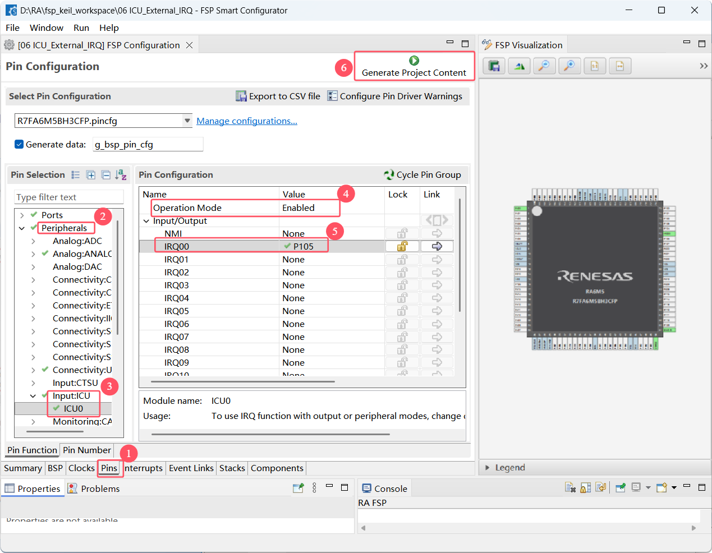Viewport: 712px width, 553px height.
Task: Switch to Pin Number tab
Action: 87,450
